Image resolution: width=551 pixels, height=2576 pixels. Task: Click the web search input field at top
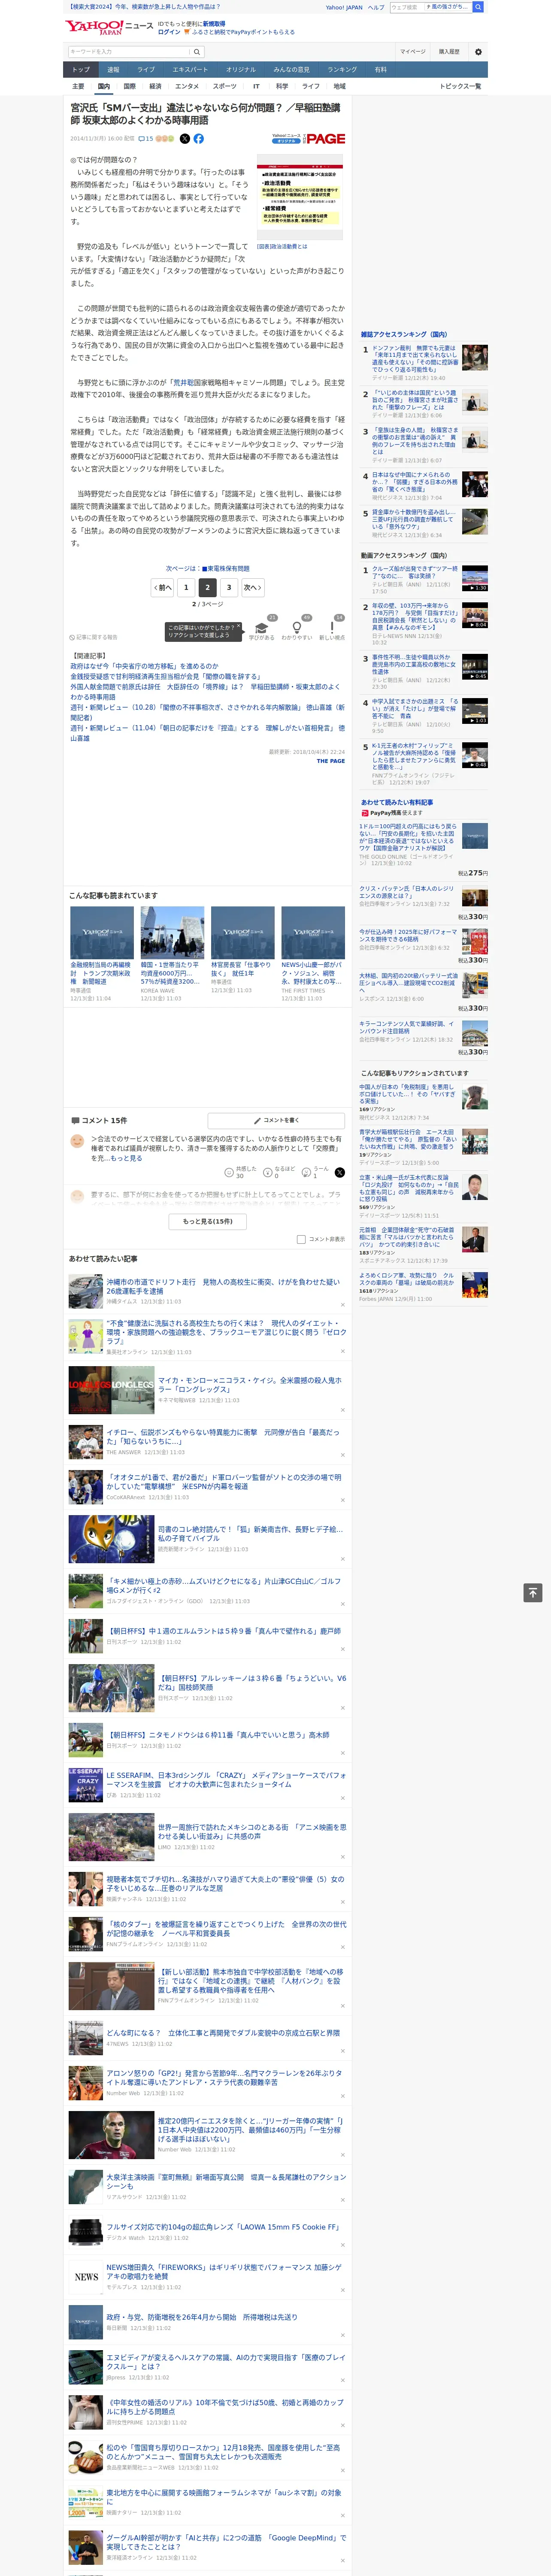point(406,7)
